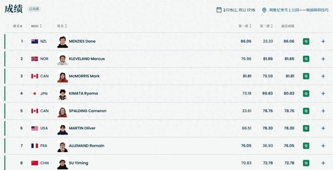Expand the KIMATA Ryoma row details
This screenshot has height=170, width=333.
323,94
